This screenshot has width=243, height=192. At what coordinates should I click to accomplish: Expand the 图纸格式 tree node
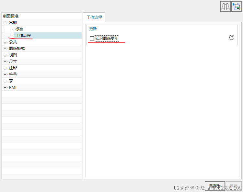(x=5, y=49)
